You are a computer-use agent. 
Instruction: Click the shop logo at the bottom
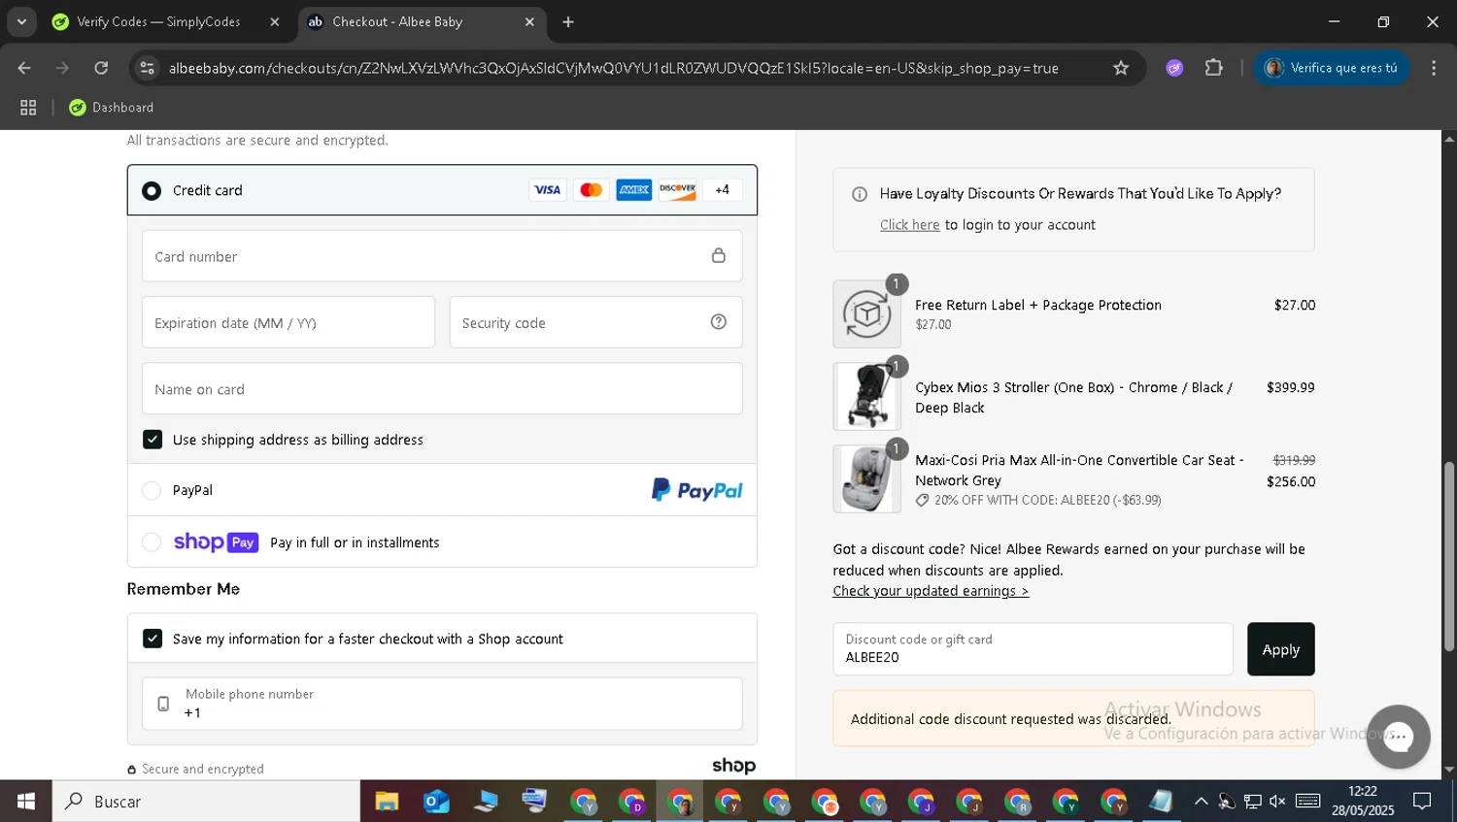(733, 766)
